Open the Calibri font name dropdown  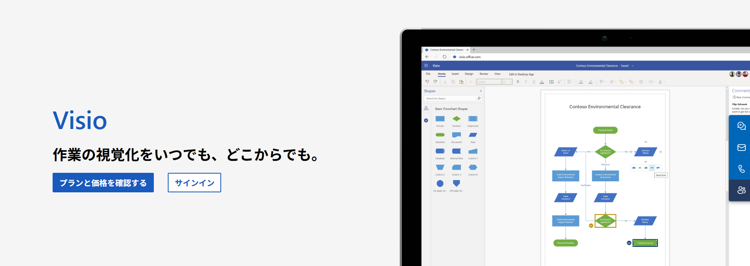pyautogui.click(x=489, y=82)
